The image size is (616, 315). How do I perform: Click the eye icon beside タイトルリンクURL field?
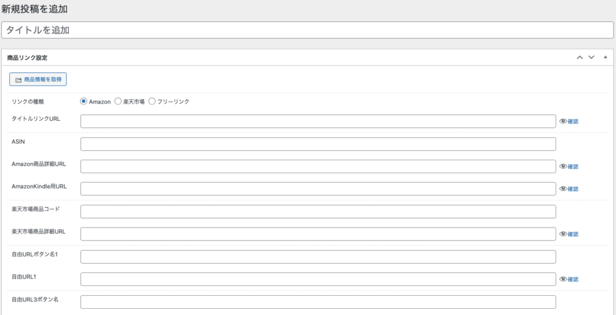click(562, 121)
